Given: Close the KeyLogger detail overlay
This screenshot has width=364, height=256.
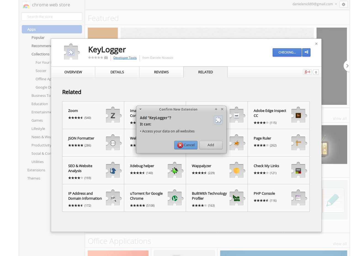Looking at the screenshot, I should point(316,44).
